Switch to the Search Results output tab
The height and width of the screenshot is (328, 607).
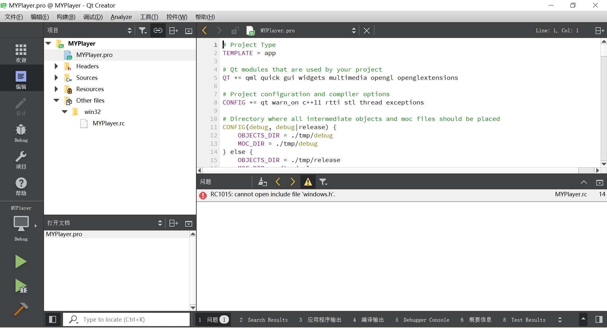(263, 320)
